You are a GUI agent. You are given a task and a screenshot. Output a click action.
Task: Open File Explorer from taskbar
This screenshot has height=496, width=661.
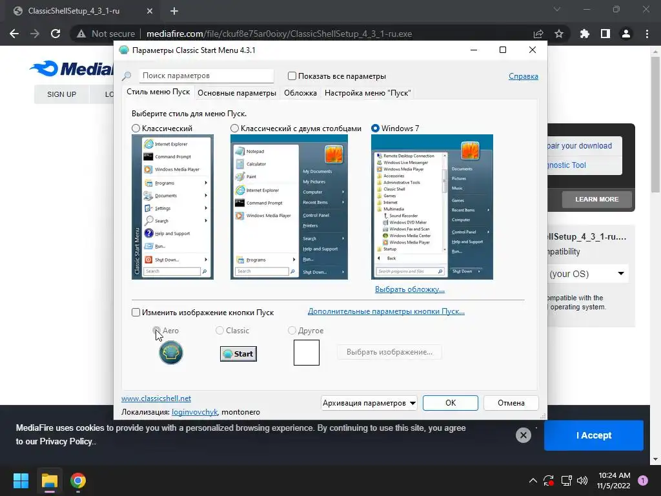coord(49,480)
